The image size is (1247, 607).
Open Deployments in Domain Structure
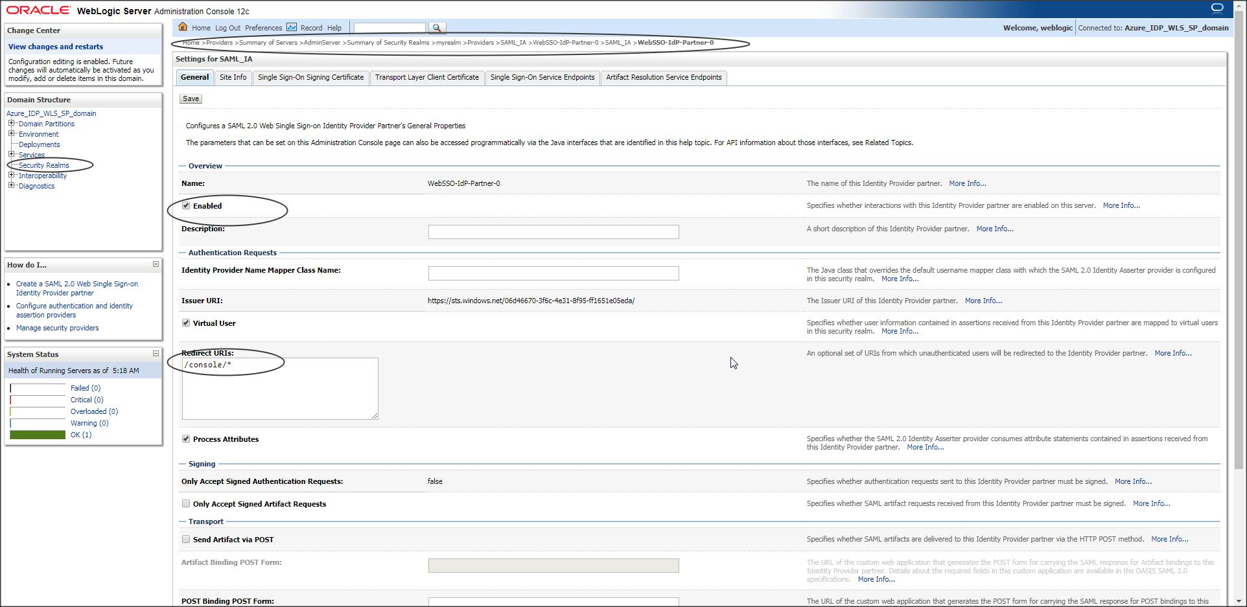pyautogui.click(x=39, y=144)
